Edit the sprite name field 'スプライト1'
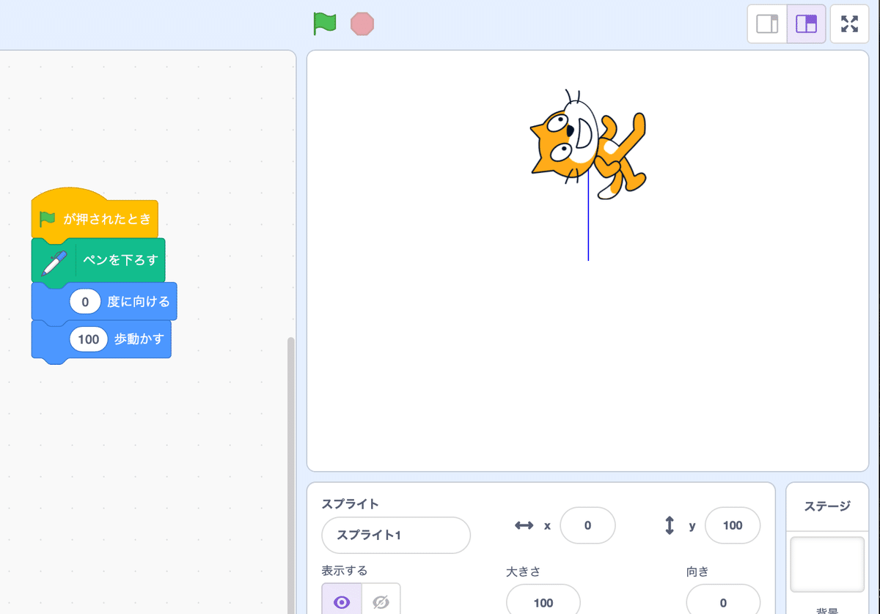Screen dimensions: 880x614 (396, 535)
